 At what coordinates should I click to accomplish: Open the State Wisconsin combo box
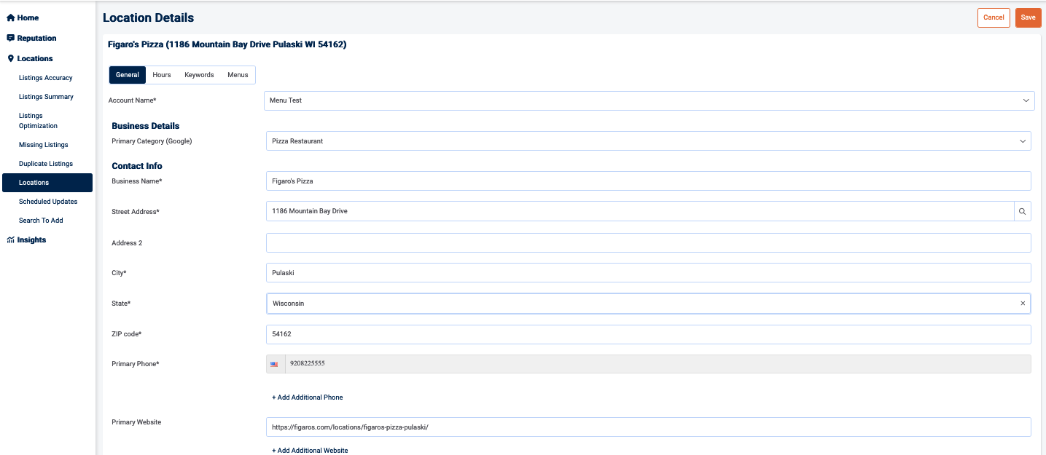point(641,304)
